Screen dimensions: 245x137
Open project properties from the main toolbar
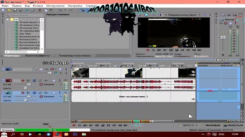(32, 10)
